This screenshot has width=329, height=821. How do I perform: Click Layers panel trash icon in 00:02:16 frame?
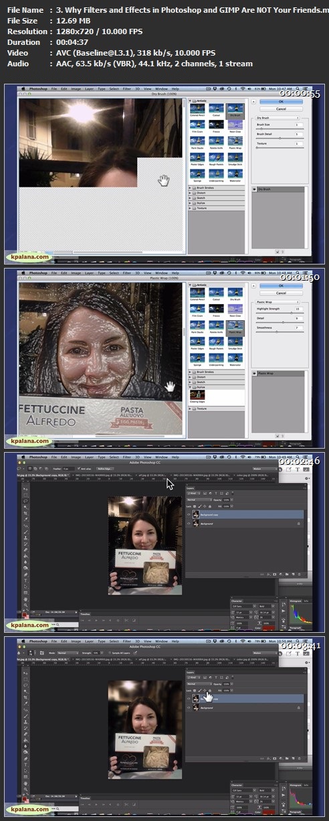tap(298, 574)
